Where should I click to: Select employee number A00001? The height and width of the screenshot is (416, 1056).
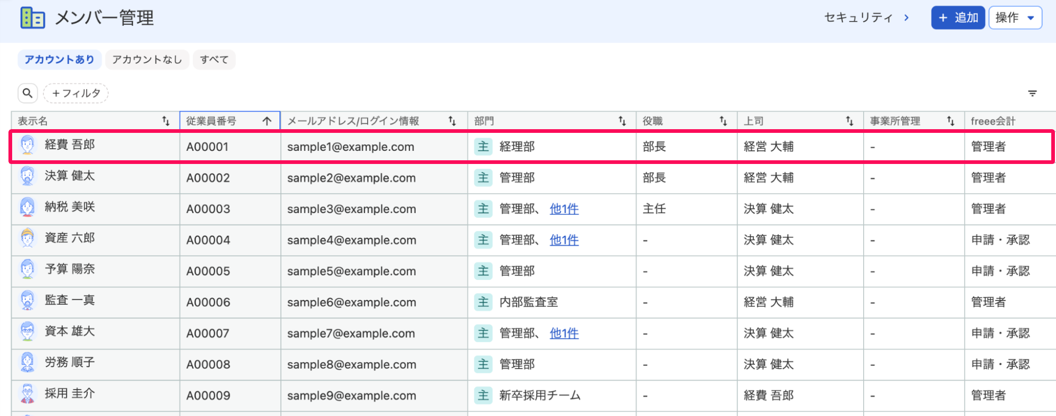[207, 147]
